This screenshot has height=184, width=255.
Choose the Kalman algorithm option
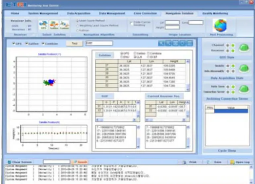[78, 30]
